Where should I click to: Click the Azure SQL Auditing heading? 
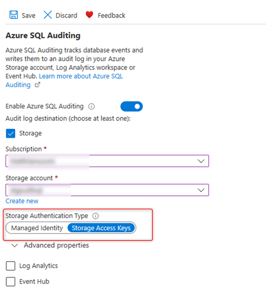click(x=43, y=36)
